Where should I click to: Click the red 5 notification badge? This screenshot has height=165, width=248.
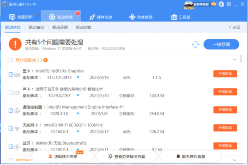click(77, 13)
